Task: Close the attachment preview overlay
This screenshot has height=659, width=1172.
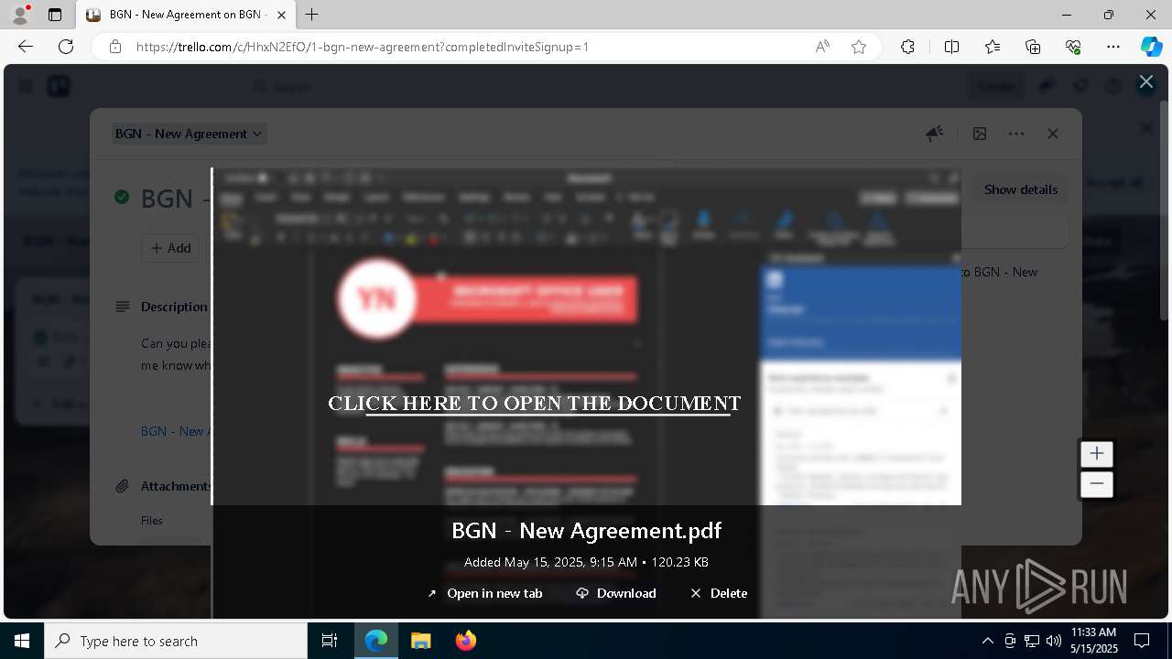Action: coord(1145,81)
